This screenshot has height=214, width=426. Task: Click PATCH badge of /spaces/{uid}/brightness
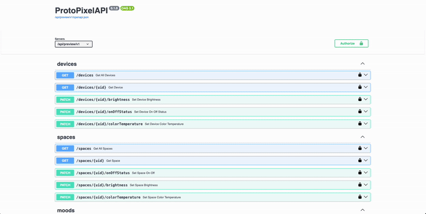coord(65,185)
